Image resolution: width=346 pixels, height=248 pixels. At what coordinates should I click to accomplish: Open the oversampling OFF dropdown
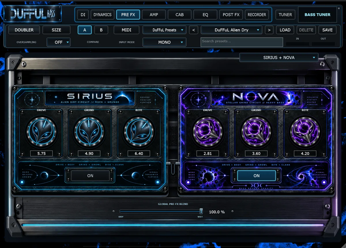59,42
